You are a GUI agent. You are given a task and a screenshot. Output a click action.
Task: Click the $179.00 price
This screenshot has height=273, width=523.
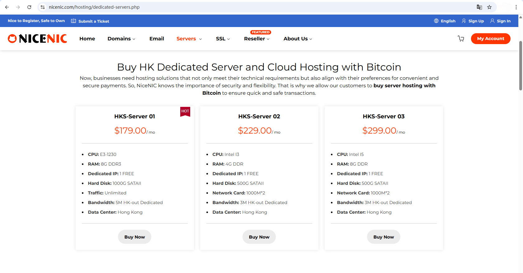pyautogui.click(x=130, y=130)
